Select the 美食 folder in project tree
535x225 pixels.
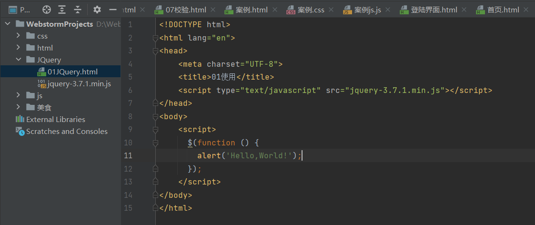[x=44, y=108]
